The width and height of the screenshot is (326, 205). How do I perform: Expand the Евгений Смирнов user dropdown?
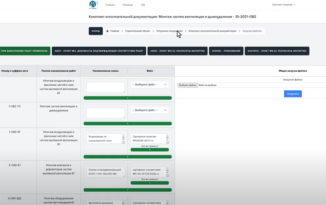point(284,5)
